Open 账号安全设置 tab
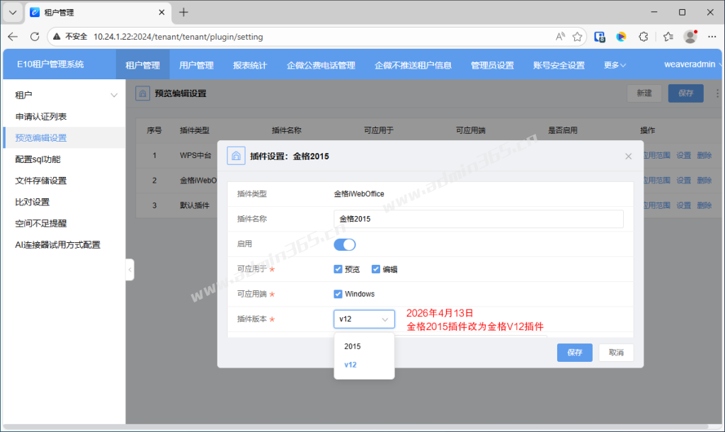Image resolution: width=725 pixels, height=432 pixels. click(559, 65)
